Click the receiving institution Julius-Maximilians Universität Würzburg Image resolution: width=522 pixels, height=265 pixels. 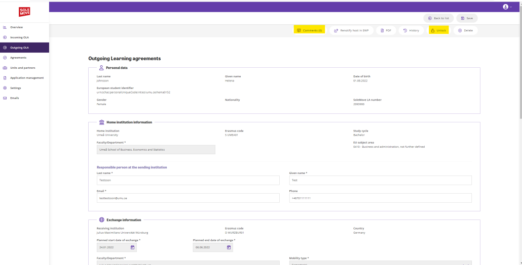[123, 233]
